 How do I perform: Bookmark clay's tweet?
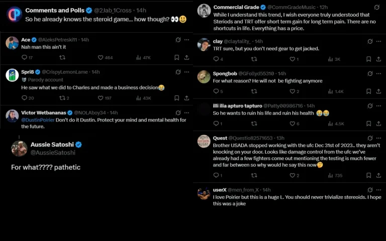(x=368, y=59)
